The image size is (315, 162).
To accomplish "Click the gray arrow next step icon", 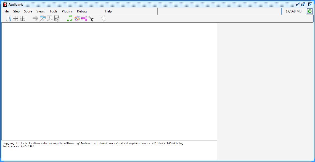I will pyautogui.click(x=35, y=19).
